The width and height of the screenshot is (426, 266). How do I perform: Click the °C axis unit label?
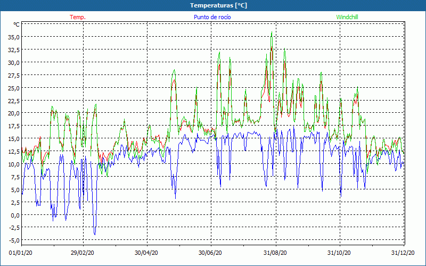(17, 24)
